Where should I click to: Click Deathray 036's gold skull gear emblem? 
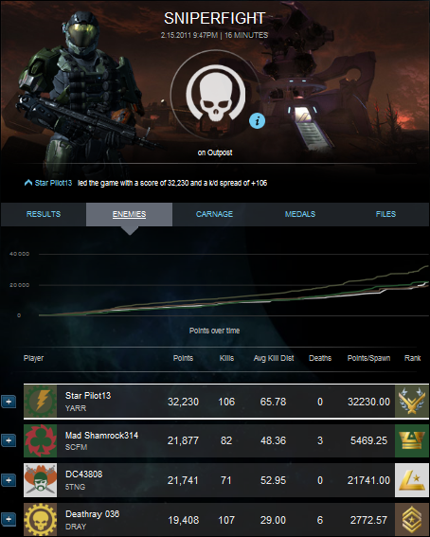tap(41, 520)
